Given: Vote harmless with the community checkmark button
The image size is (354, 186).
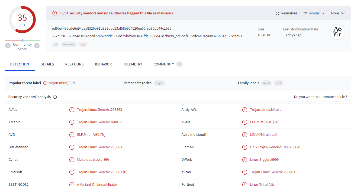Looking at the screenshot, I should tap(37, 46).
